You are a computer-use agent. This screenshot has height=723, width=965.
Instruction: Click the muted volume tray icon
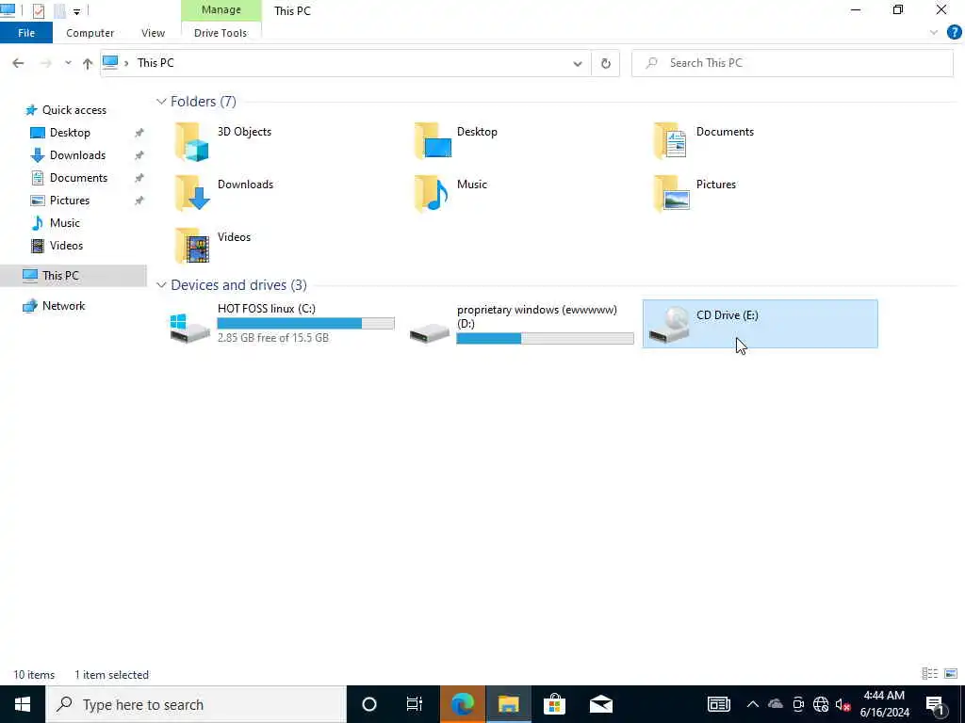[x=843, y=704]
